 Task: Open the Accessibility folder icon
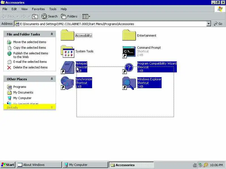pos(67,35)
